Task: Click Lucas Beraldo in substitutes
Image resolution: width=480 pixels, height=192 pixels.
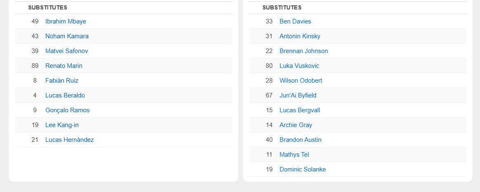Action: click(x=65, y=95)
